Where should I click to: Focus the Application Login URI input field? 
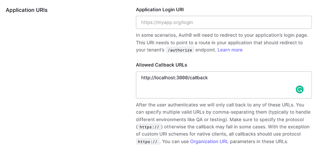point(224,22)
